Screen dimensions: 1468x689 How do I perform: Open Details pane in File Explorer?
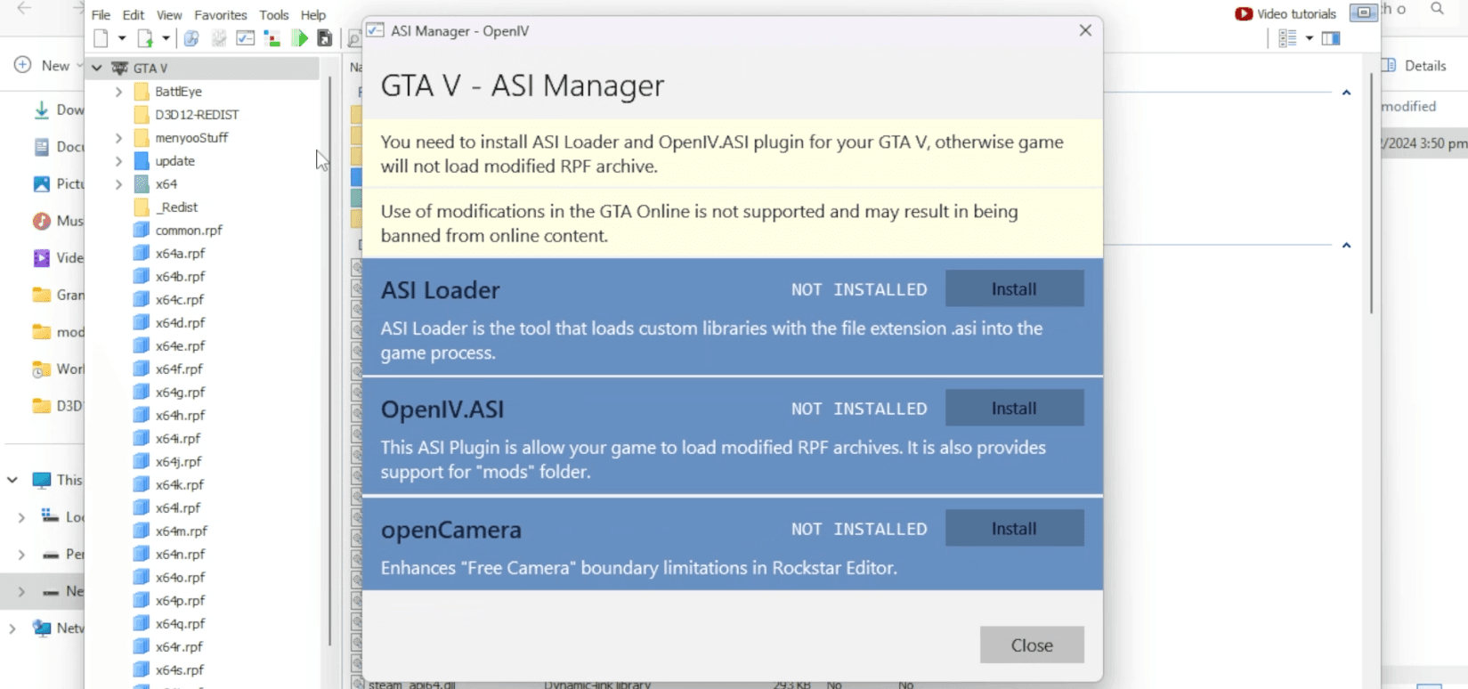pos(1414,66)
